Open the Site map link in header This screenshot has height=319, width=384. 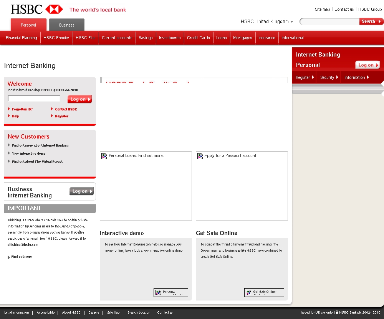pyautogui.click(x=322, y=9)
